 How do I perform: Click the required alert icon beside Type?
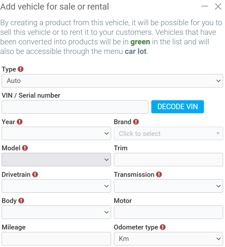[x=21, y=69]
